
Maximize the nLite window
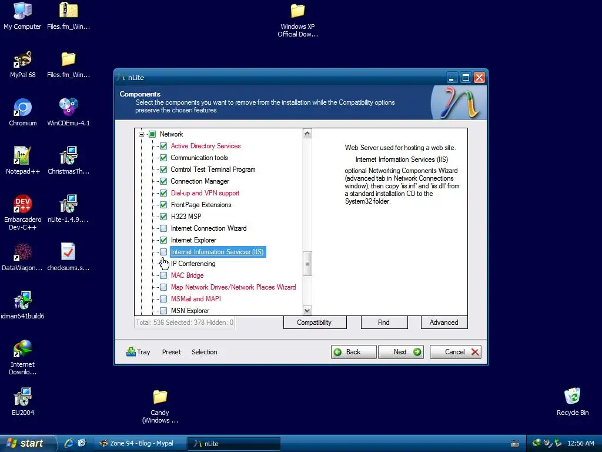(466, 77)
